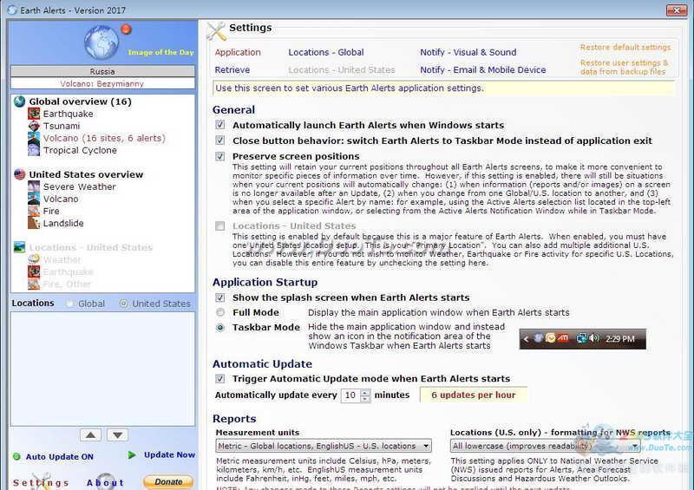Select the Global locations radio button

click(69, 304)
